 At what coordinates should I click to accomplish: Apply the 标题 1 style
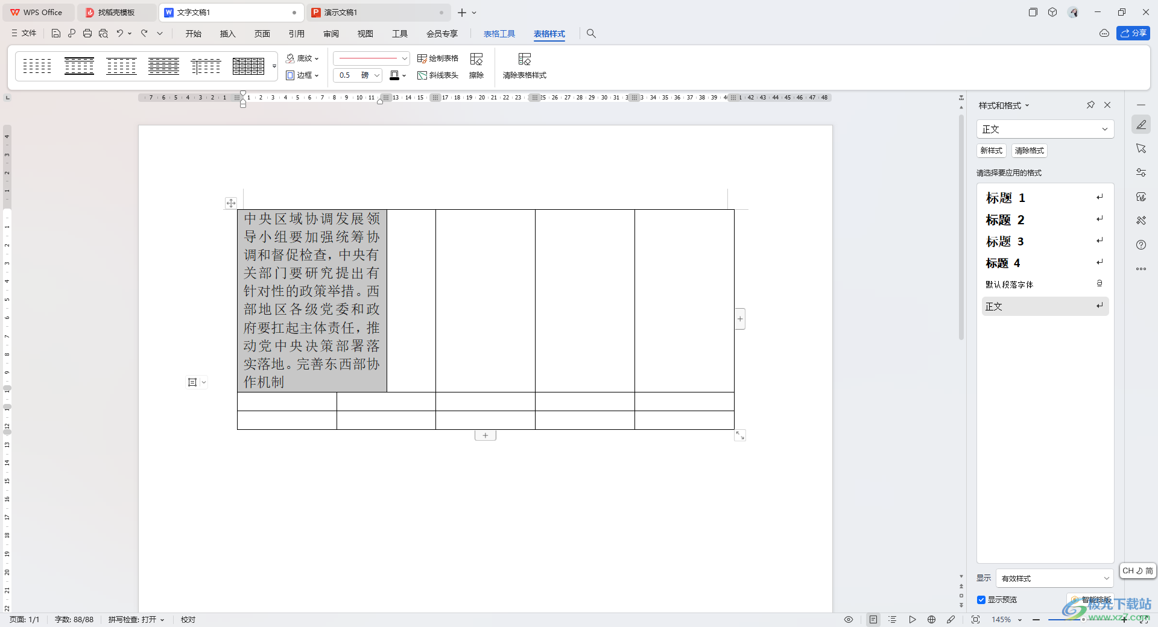coord(1045,198)
